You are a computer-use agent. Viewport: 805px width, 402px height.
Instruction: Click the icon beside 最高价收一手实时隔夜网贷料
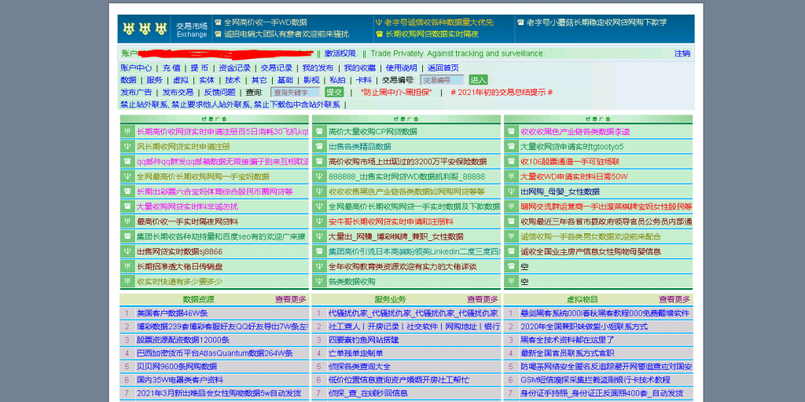point(127,221)
